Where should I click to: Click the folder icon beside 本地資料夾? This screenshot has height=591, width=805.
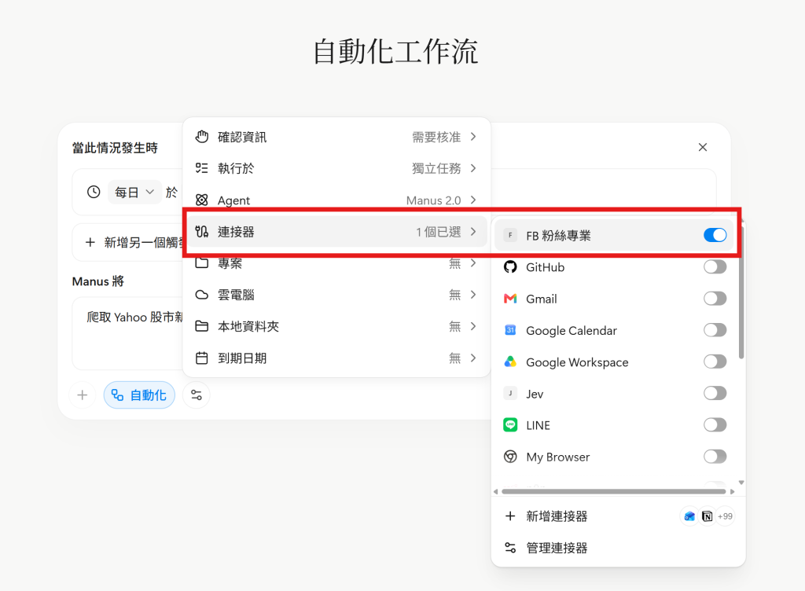pyautogui.click(x=202, y=326)
